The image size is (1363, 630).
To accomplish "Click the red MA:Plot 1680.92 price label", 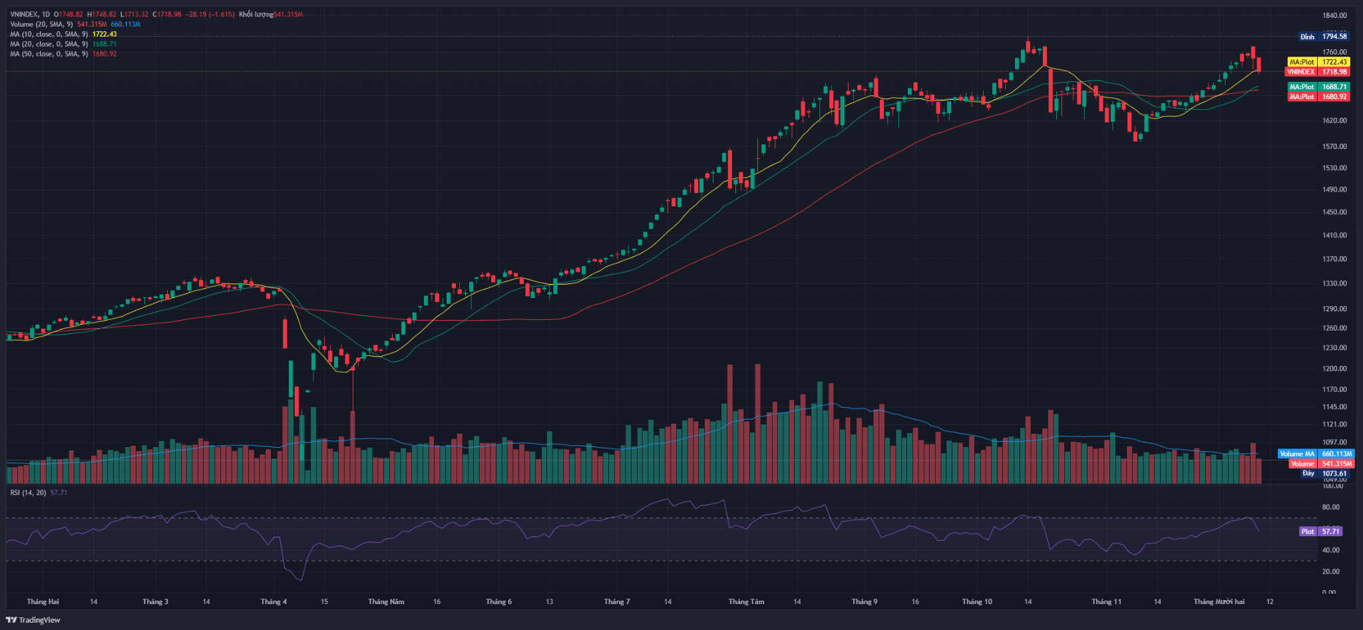I will click(1318, 96).
